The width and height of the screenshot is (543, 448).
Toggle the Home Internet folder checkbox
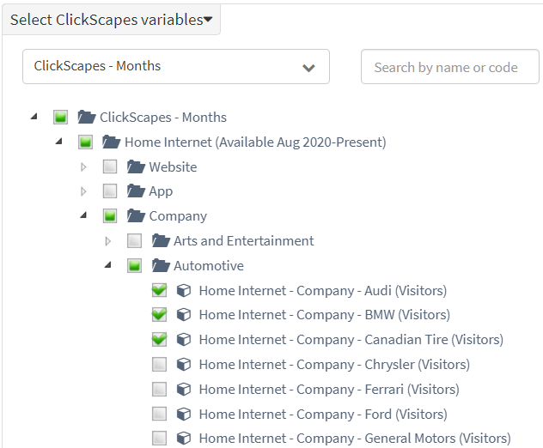tap(85, 142)
